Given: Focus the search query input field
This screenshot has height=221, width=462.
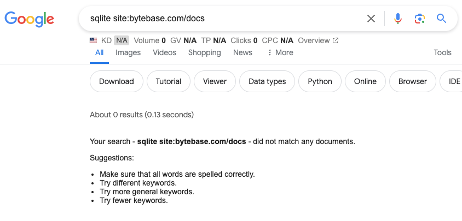Looking at the screenshot, I should (x=219, y=19).
